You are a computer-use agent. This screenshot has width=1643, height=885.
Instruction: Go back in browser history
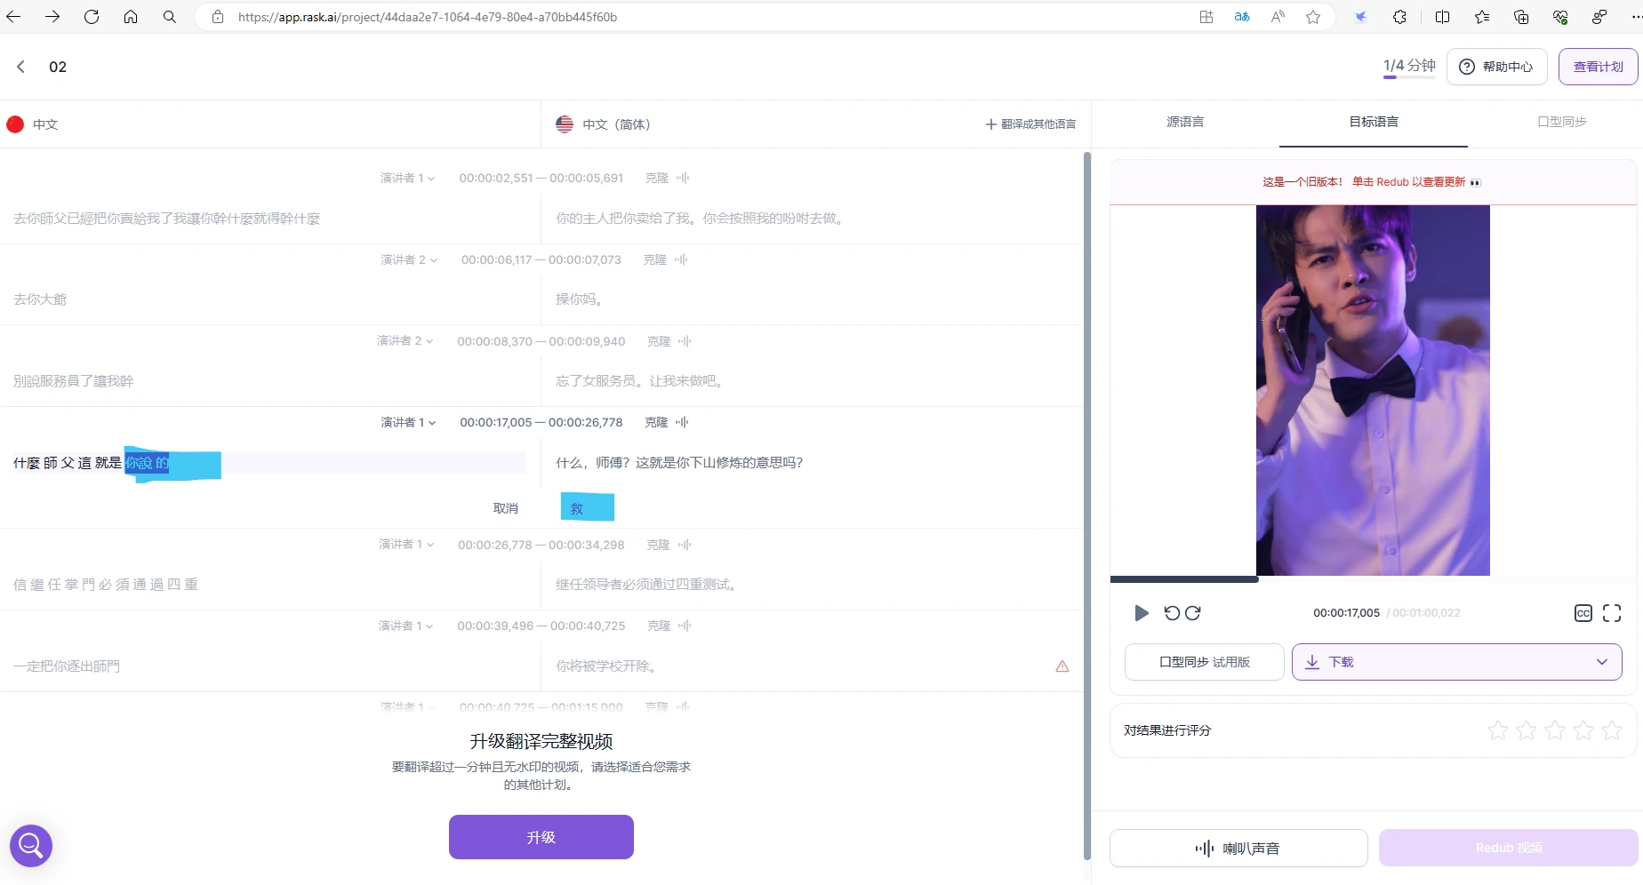[x=13, y=17]
